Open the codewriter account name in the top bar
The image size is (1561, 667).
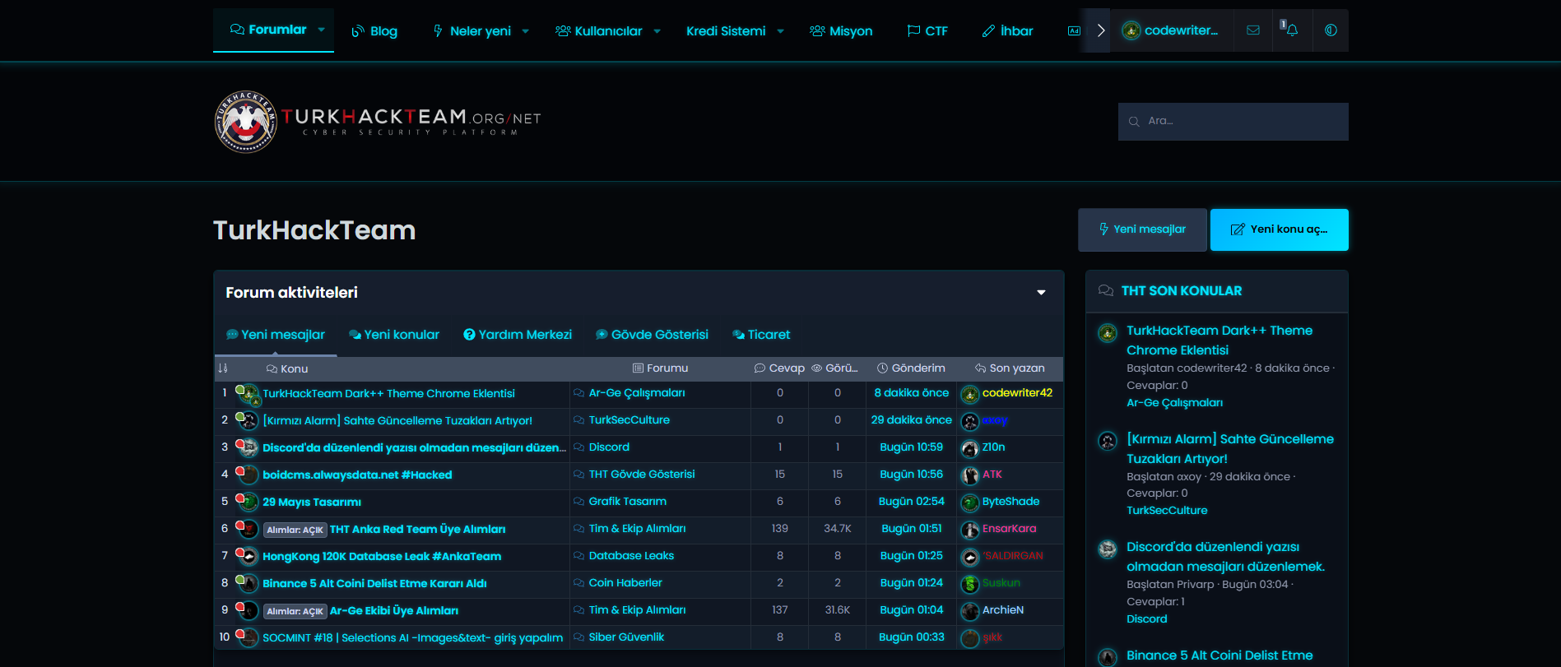(x=1181, y=30)
